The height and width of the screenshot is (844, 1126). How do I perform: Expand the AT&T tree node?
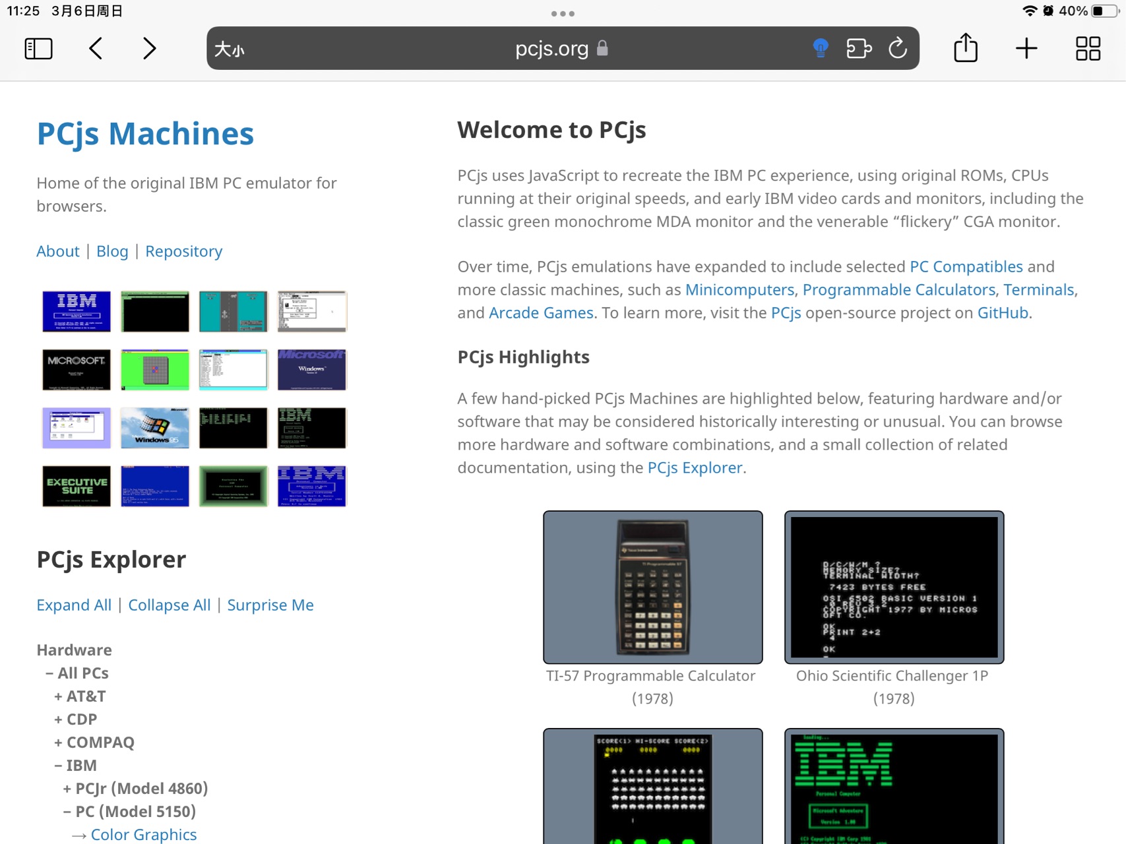pyautogui.click(x=80, y=696)
